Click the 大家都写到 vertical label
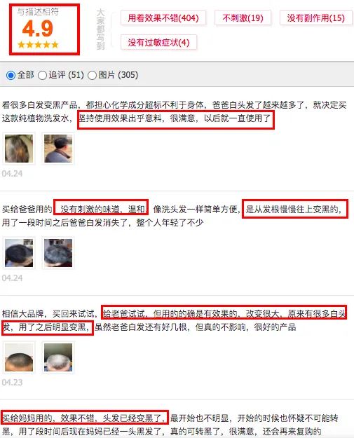 pyautogui.click(x=100, y=29)
